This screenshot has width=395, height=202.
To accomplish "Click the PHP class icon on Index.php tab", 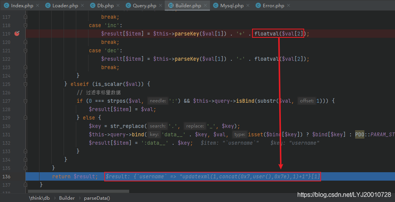I will click(x=7, y=5).
